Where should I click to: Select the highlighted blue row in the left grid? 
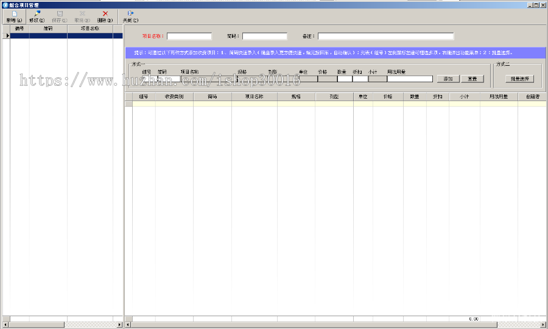click(66, 36)
